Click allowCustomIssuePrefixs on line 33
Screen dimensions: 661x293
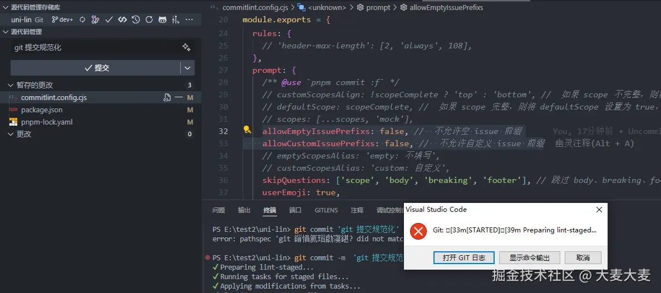[x=319, y=143]
